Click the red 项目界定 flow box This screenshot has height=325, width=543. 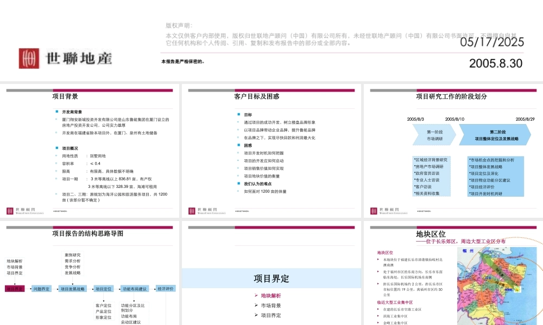click(15, 289)
